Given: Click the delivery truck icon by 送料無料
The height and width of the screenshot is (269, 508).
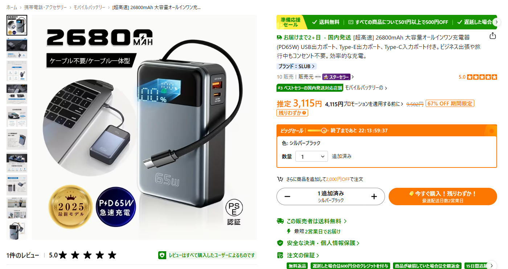Looking at the screenshot, I should point(280,221).
